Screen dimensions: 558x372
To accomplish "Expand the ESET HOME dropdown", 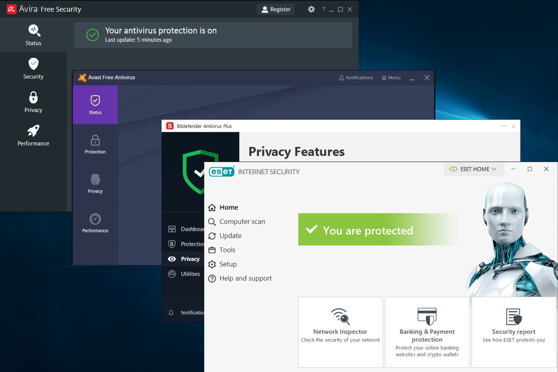I will 474,169.
